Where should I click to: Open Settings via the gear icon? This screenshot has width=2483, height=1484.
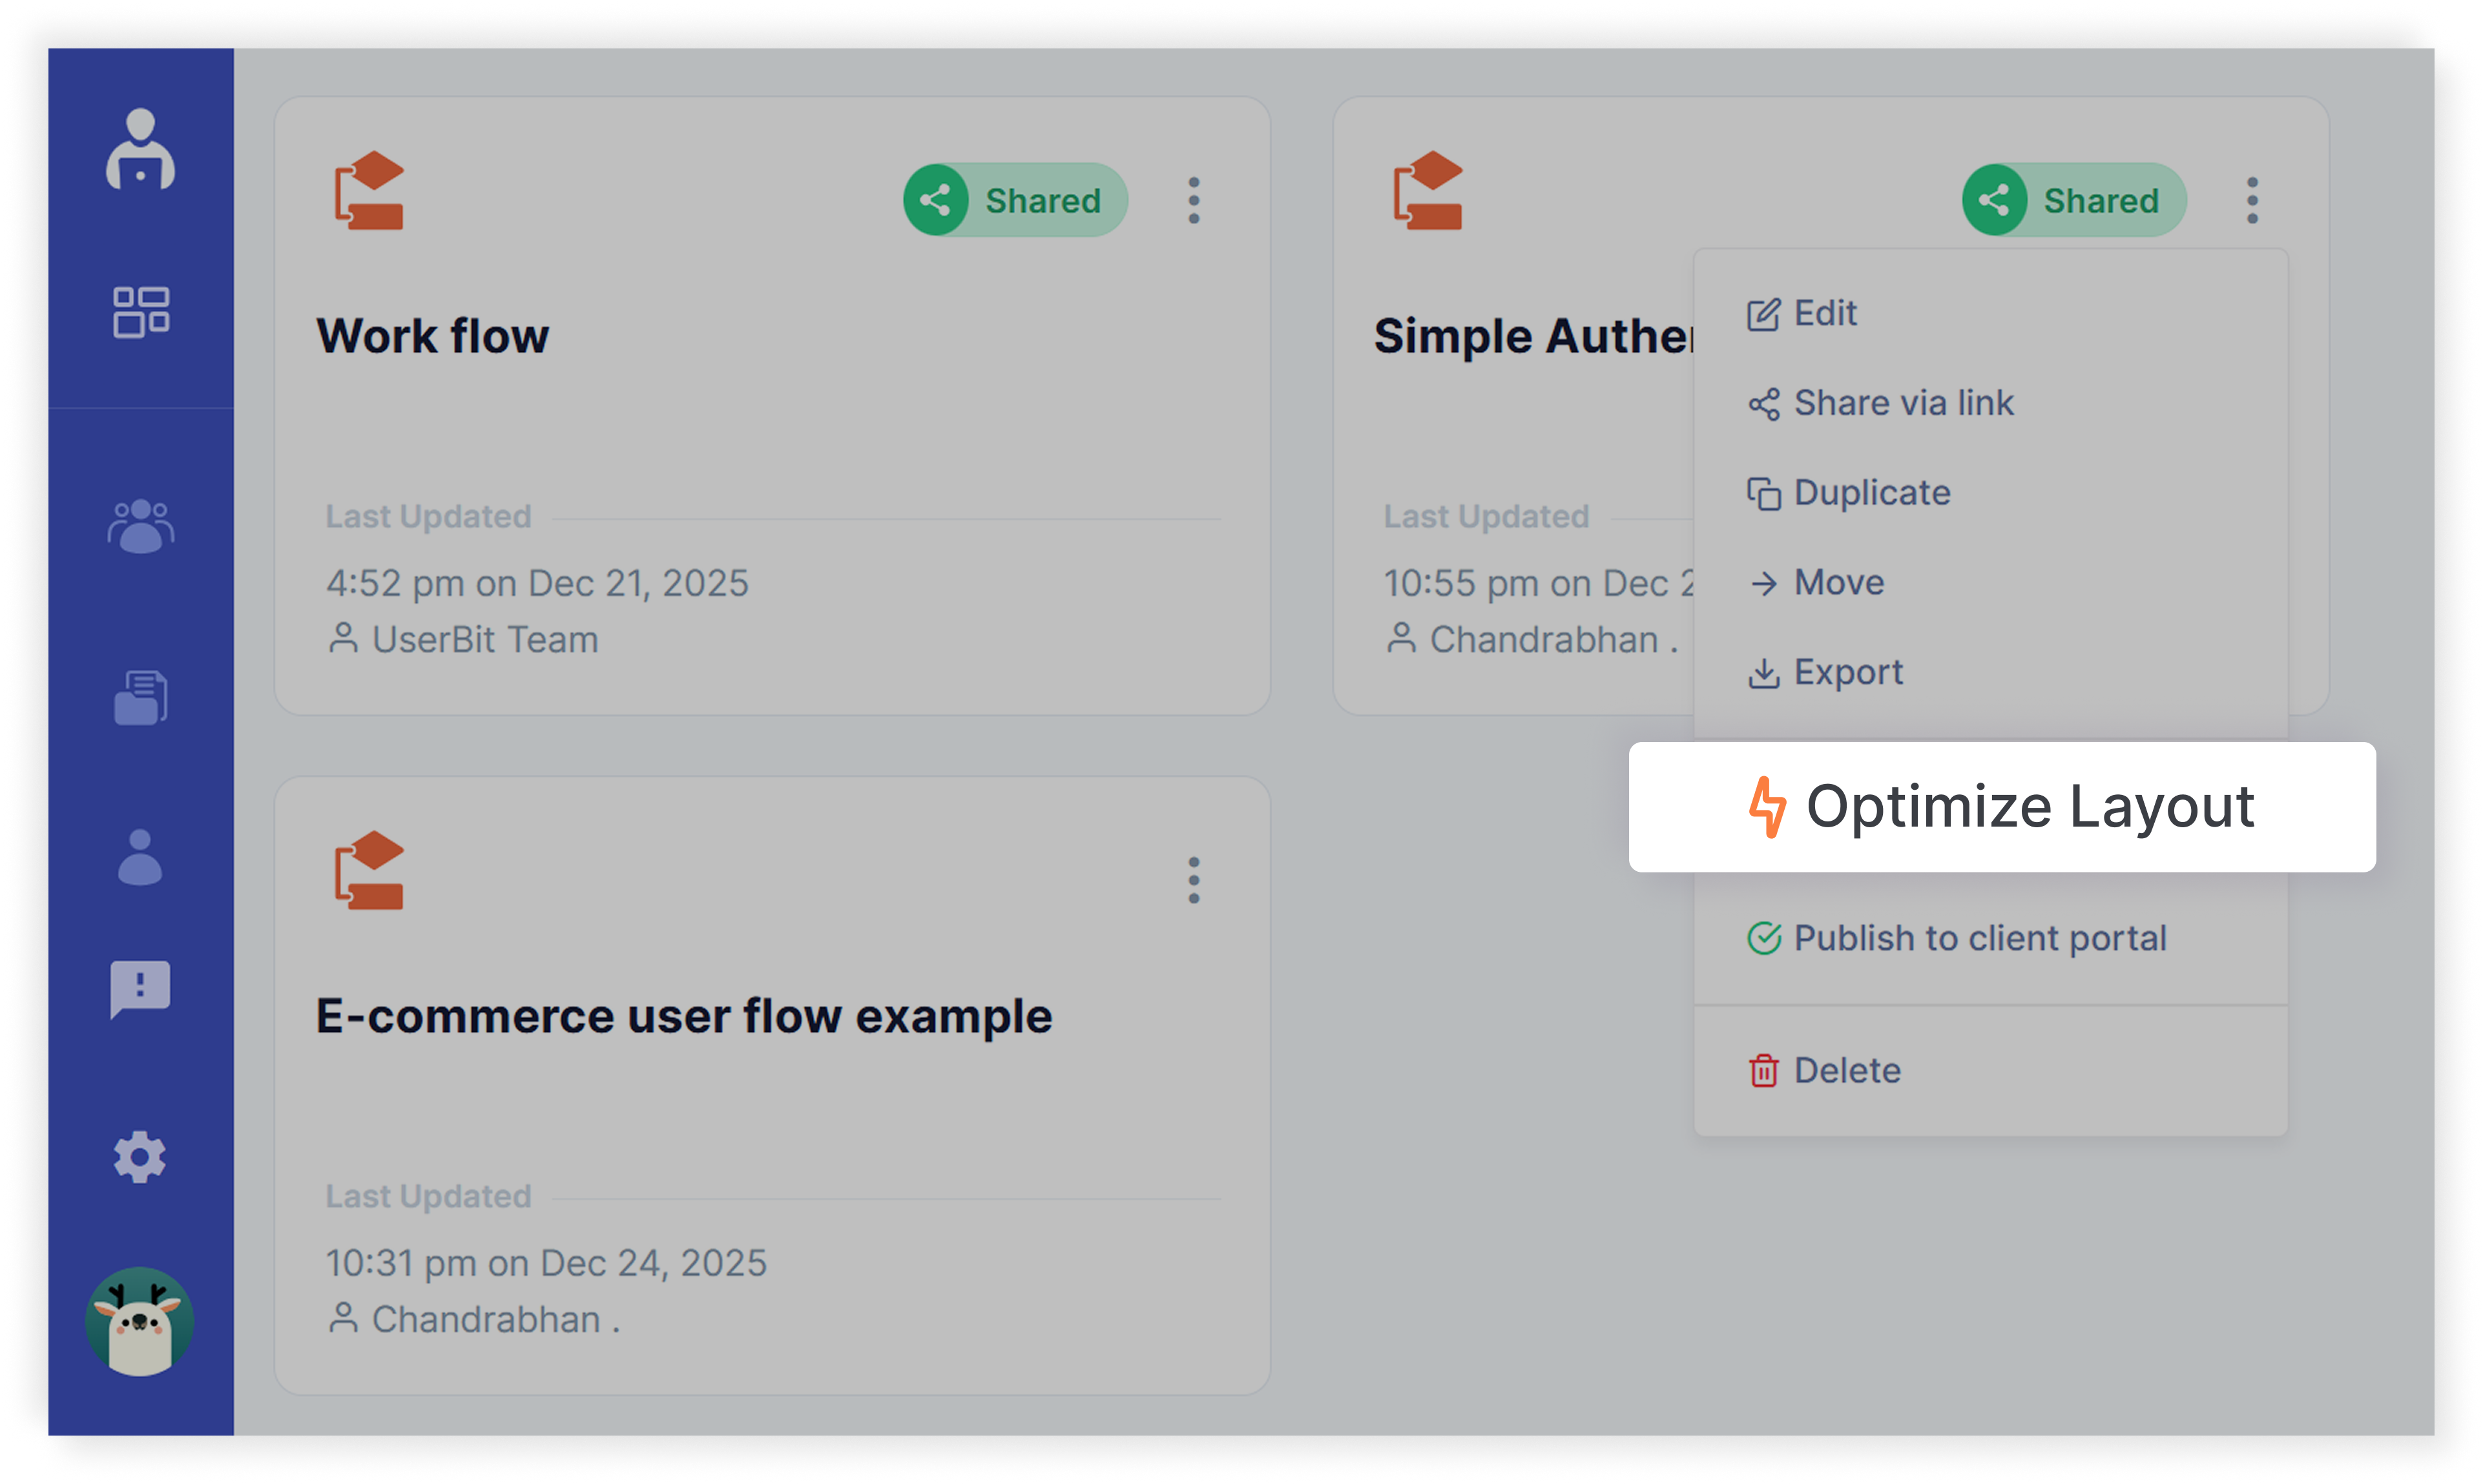[141, 1157]
